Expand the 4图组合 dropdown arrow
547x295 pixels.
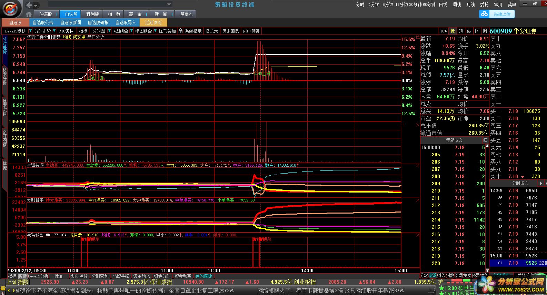coord(131,31)
